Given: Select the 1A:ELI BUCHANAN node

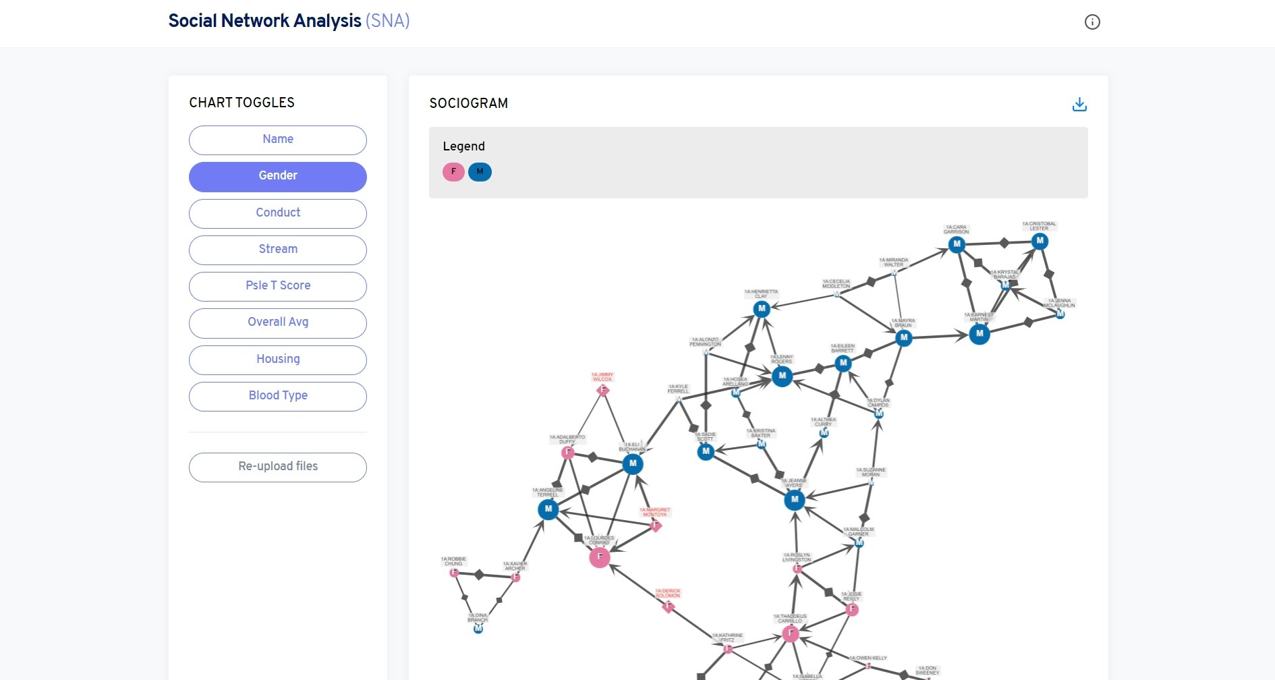Looking at the screenshot, I should (632, 463).
